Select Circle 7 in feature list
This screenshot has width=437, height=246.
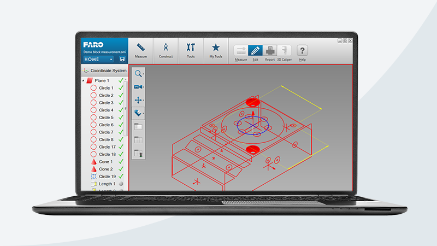pyautogui.click(x=106, y=132)
